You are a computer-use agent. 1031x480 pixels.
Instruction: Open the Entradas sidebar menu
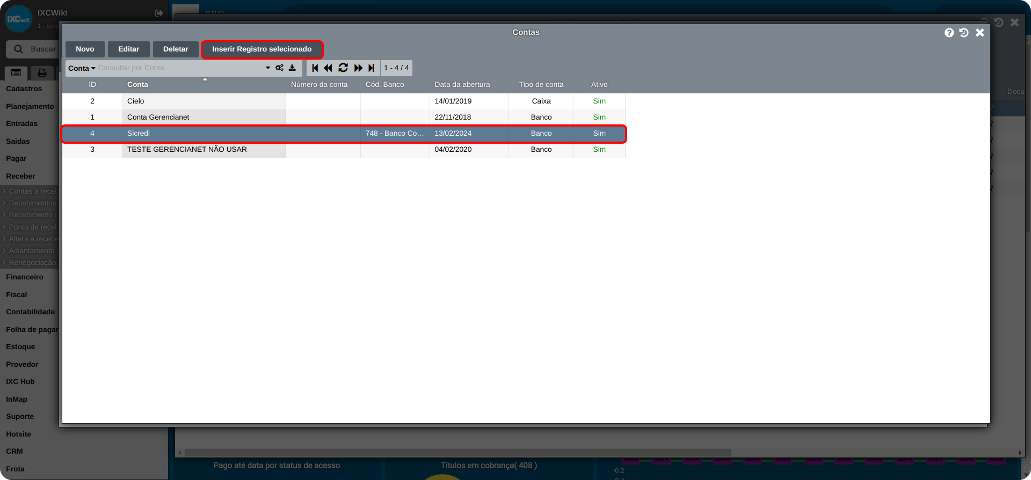[x=22, y=124]
